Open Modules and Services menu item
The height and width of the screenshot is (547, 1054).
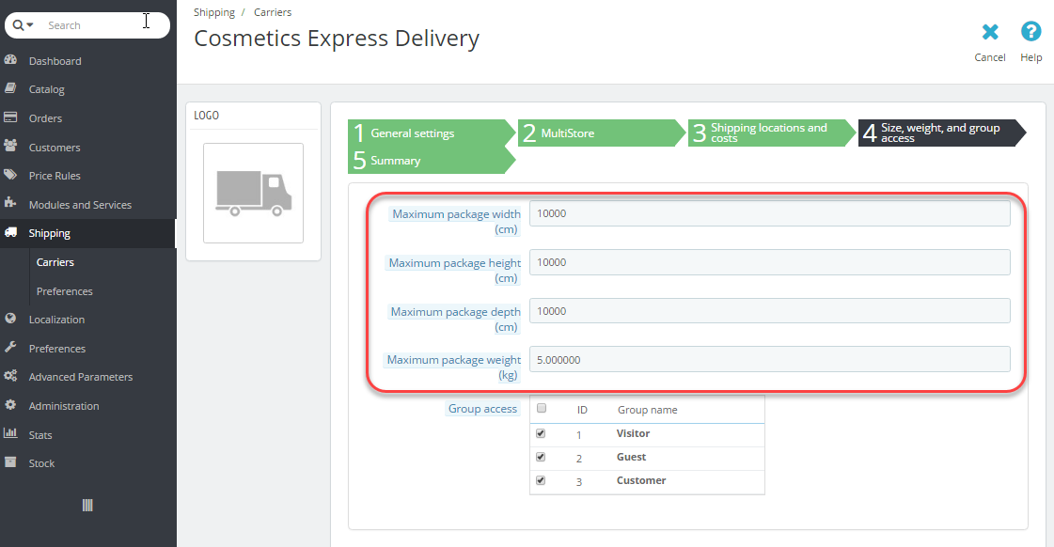80,205
